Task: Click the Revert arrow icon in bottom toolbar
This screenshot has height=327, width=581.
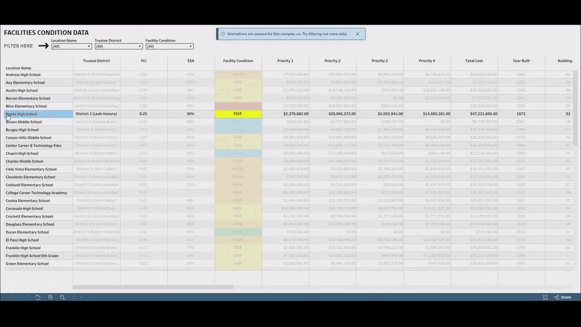Action: coord(38,298)
